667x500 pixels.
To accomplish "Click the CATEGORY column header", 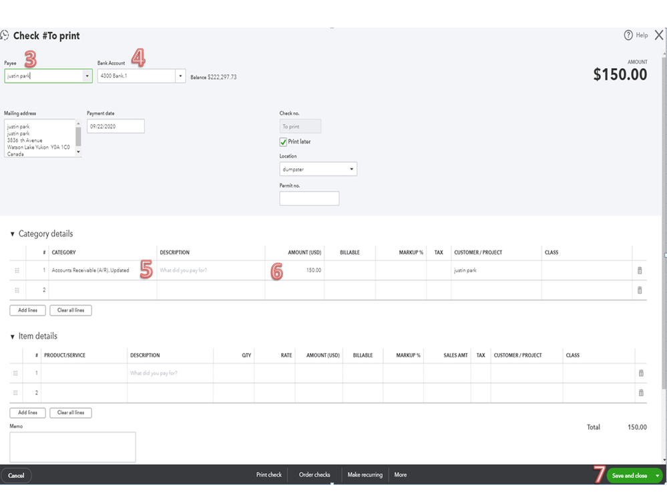I will tap(64, 252).
